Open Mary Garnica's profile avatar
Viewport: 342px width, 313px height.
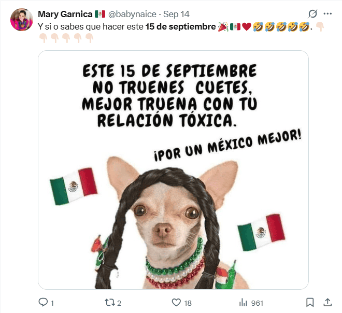click(22, 20)
